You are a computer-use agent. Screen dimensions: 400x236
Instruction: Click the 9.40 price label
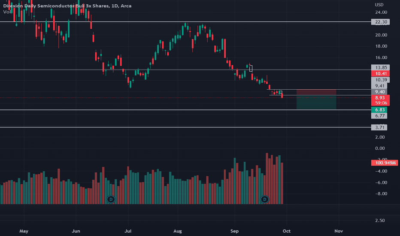[x=379, y=92]
